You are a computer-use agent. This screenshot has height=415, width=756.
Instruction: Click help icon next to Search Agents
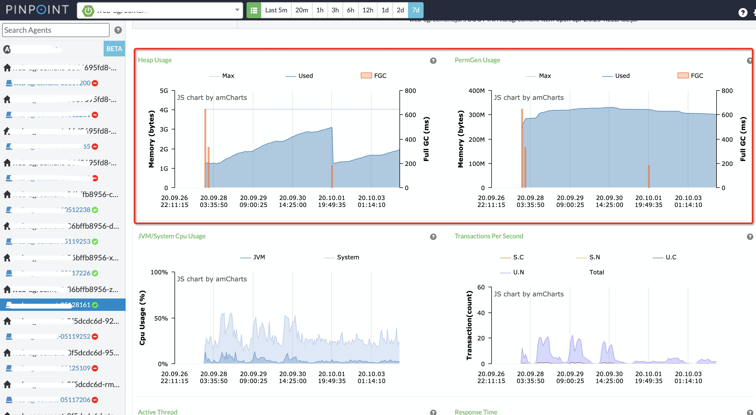(x=118, y=30)
